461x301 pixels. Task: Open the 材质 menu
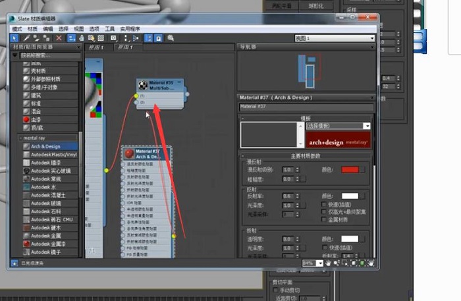(32, 29)
